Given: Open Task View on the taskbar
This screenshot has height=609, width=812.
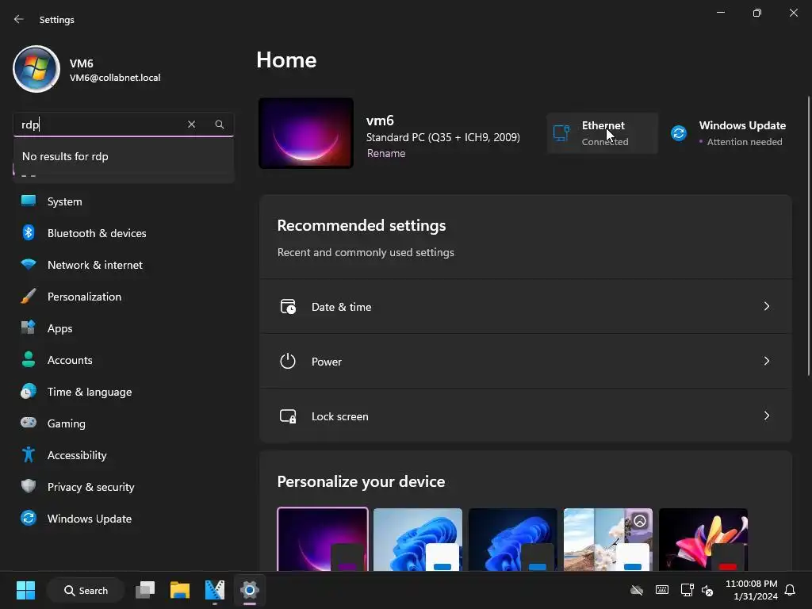Looking at the screenshot, I should [145, 590].
